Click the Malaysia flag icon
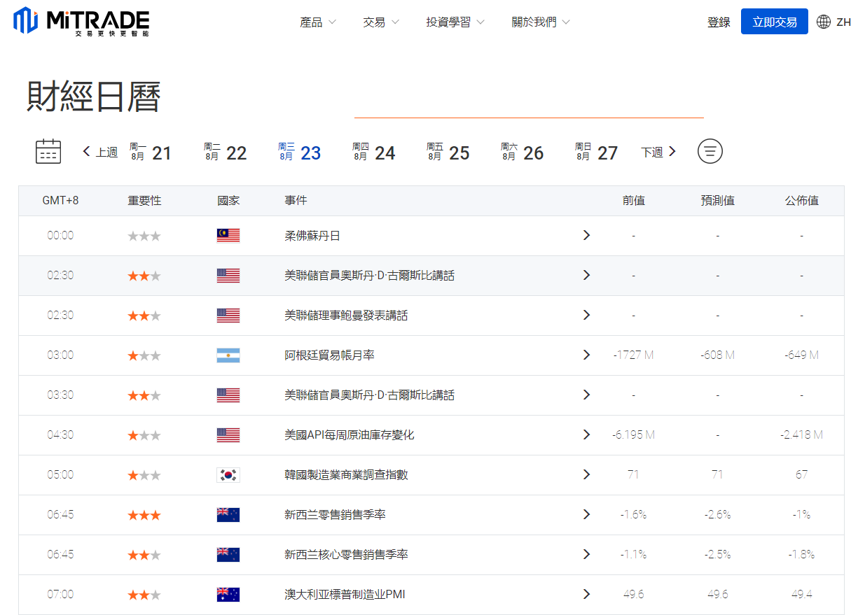 pyautogui.click(x=228, y=236)
